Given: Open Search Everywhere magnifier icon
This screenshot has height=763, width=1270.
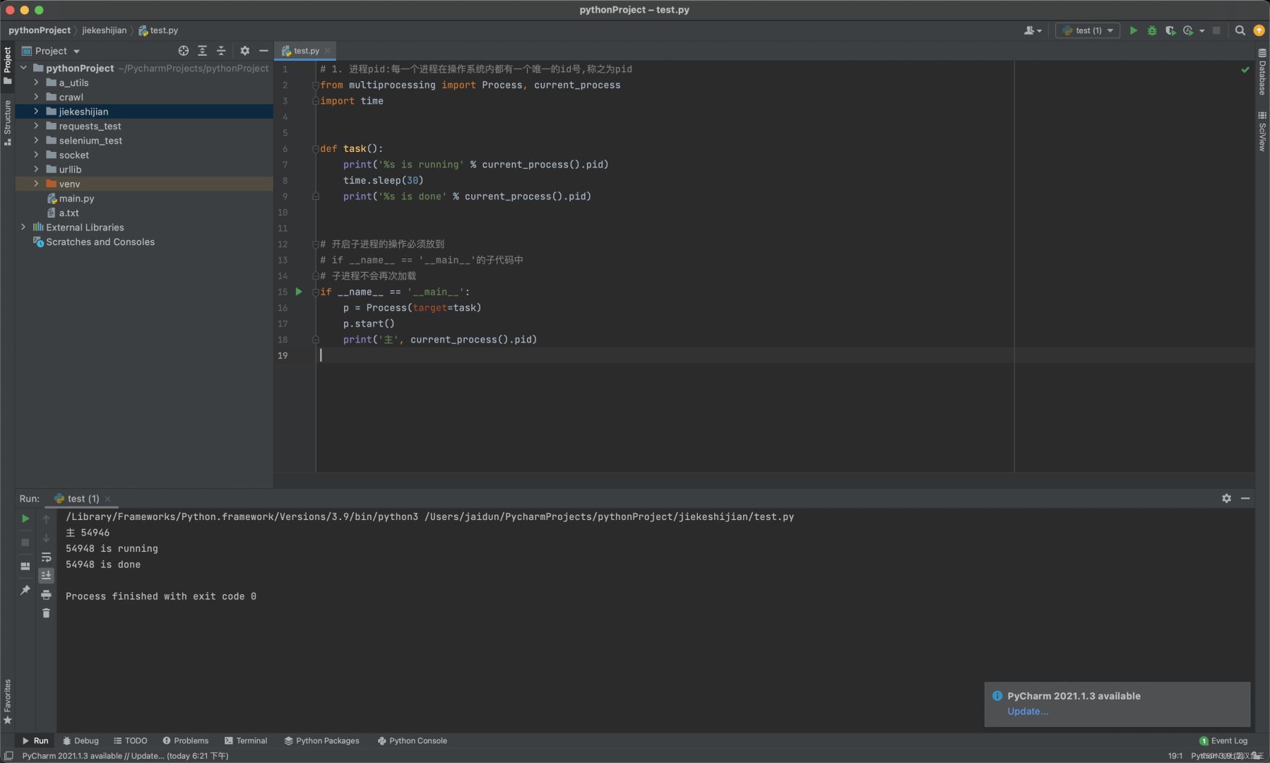Looking at the screenshot, I should click(x=1240, y=30).
